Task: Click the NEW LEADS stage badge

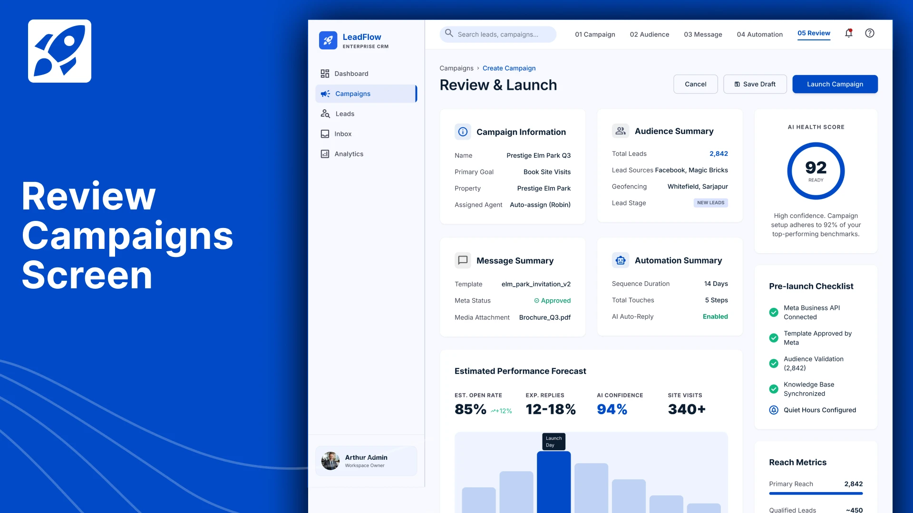Action: point(710,203)
